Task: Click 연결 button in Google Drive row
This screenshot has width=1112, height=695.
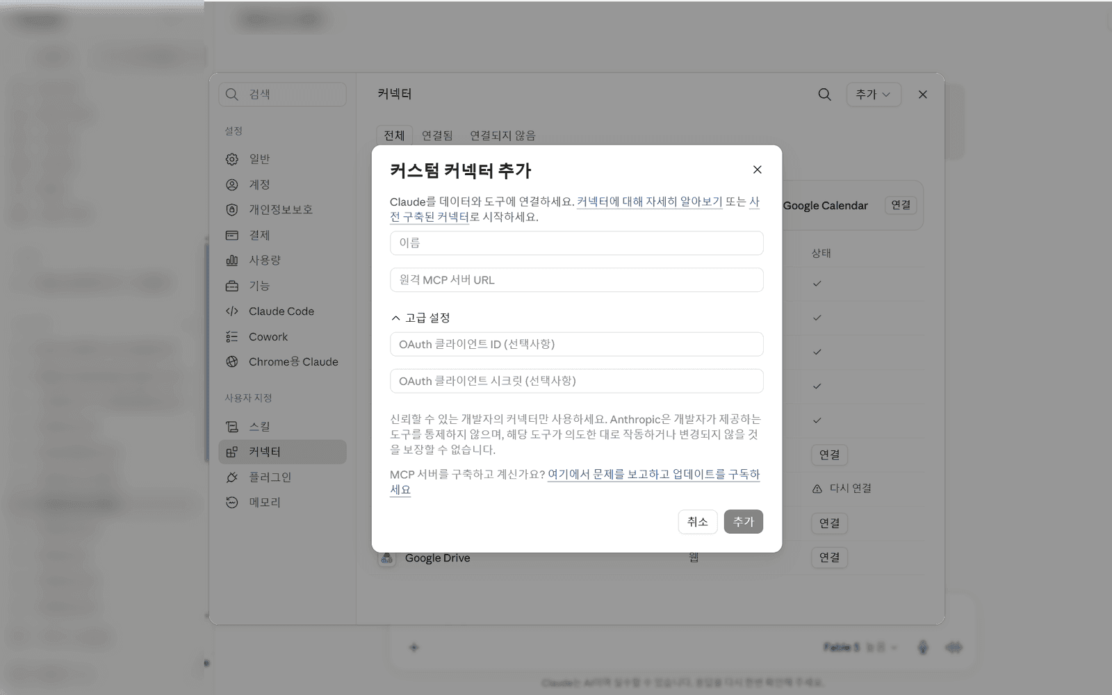Action: [829, 557]
